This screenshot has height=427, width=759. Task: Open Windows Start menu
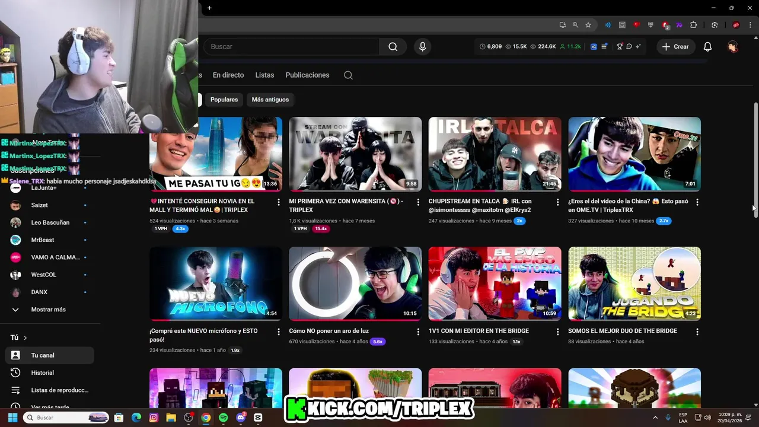click(x=12, y=418)
